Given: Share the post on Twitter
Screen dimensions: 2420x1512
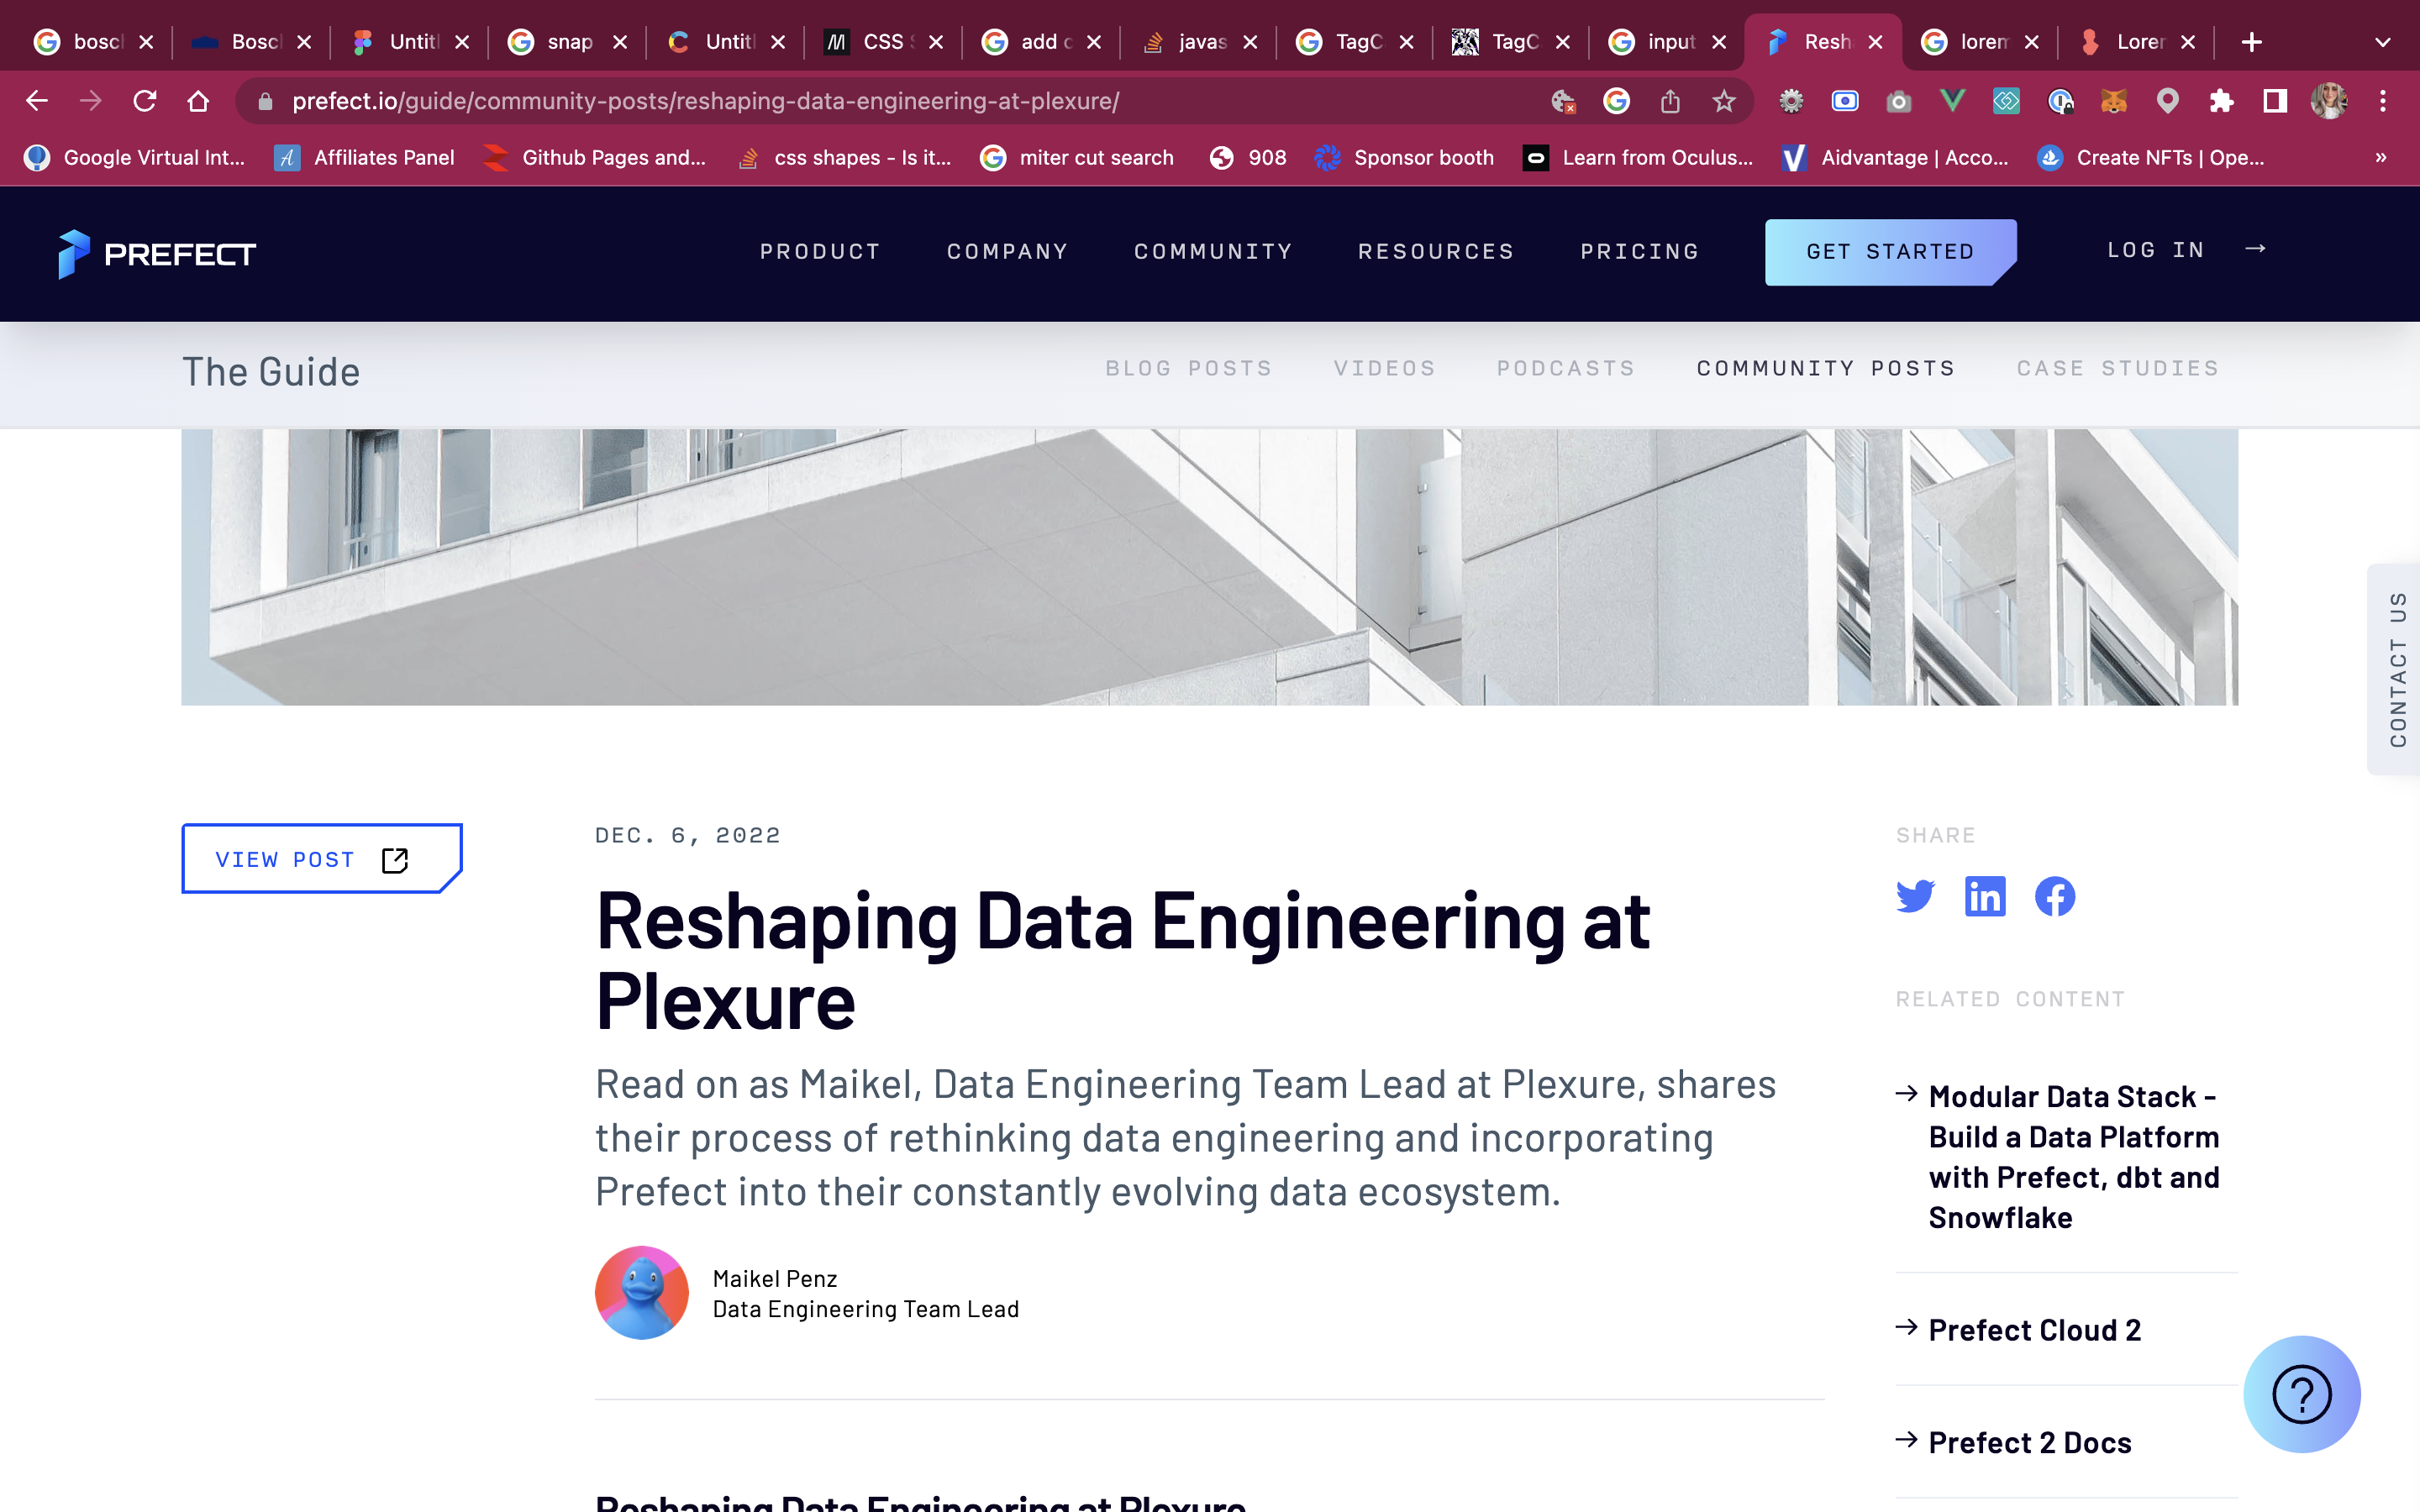Looking at the screenshot, I should pos(1915,896).
